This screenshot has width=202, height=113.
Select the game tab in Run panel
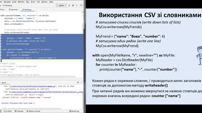4,83
